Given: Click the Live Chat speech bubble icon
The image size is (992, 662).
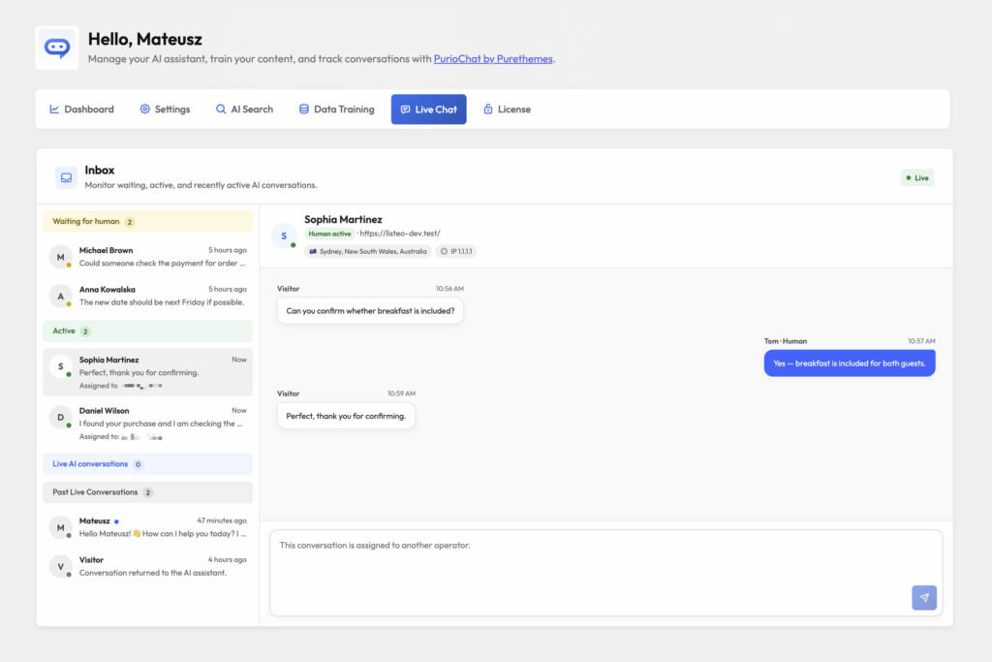Looking at the screenshot, I should (406, 110).
